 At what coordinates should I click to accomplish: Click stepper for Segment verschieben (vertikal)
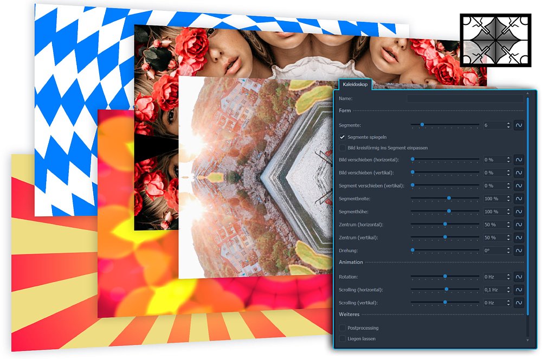[x=508, y=185]
